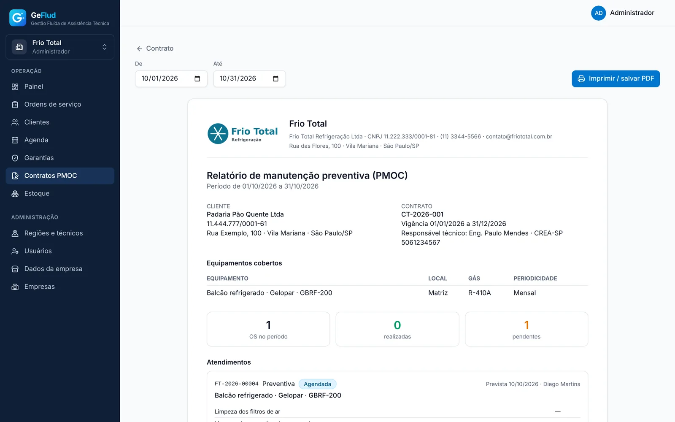Click the building icon beside Frio Total
Viewport: 675px width, 422px height.
[x=19, y=47]
